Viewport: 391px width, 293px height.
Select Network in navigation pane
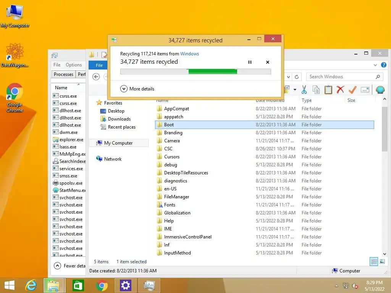(109, 159)
